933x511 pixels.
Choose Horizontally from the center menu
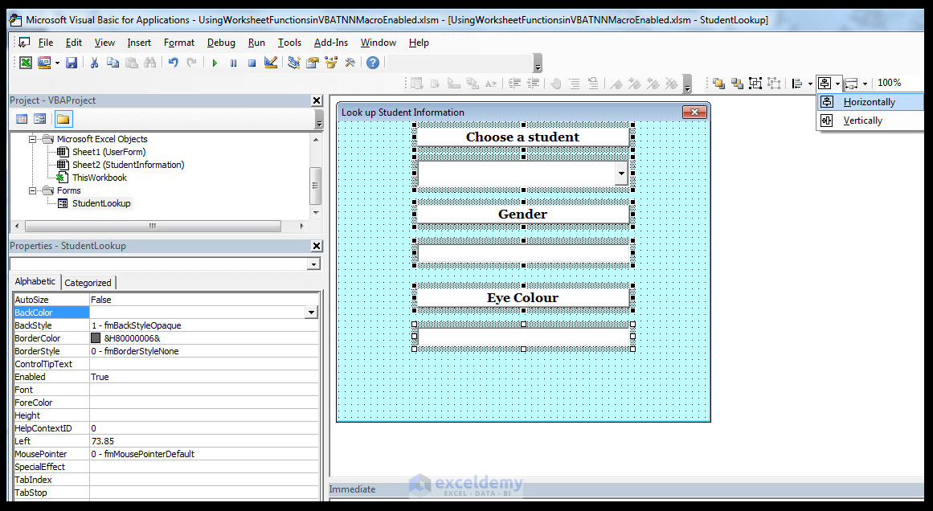coord(870,102)
